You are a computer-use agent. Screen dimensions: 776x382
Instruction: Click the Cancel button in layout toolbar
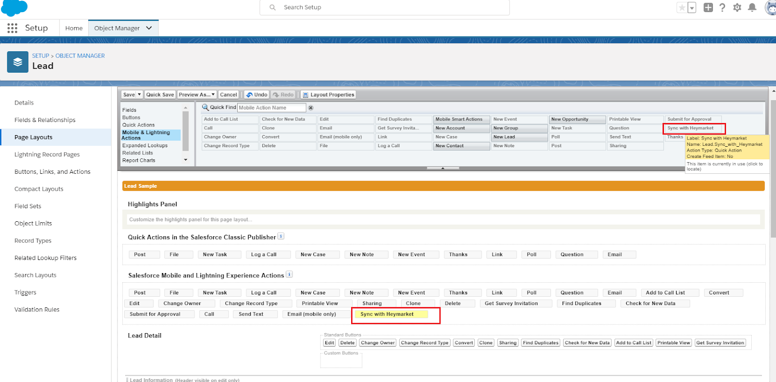pos(228,95)
